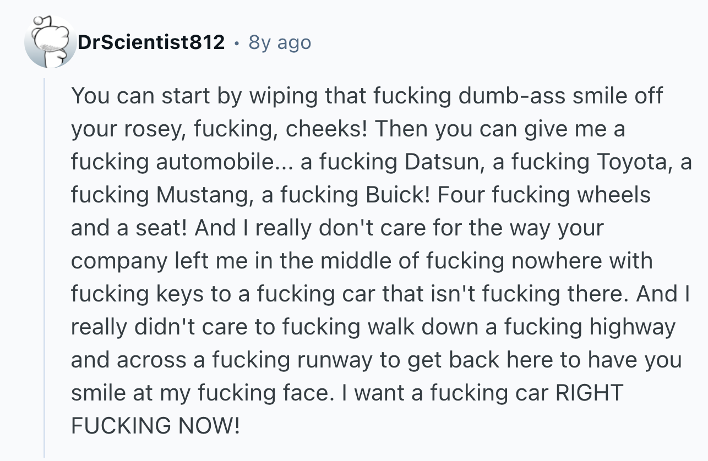This screenshot has width=708, height=461.
Task: Click the dot separator beside the username
Action: tap(237, 43)
